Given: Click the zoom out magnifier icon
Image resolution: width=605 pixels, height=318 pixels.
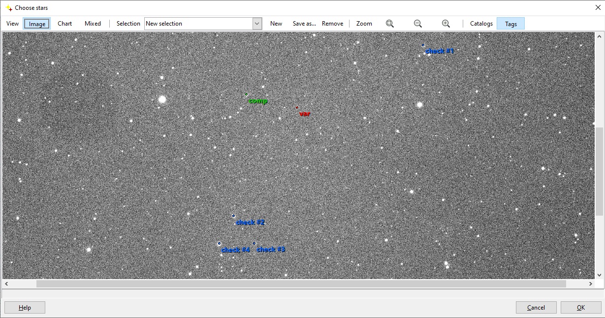Looking at the screenshot, I should pyautogui.click(x=418, y=24).
